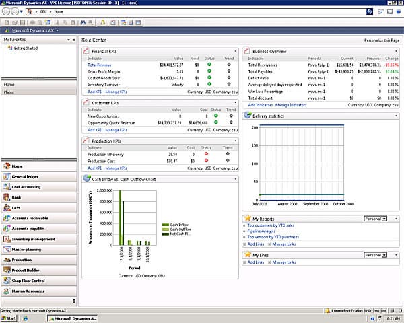Open the General ledger module
The height and width of the screenshot is (323, 404).
coord(38,177)
